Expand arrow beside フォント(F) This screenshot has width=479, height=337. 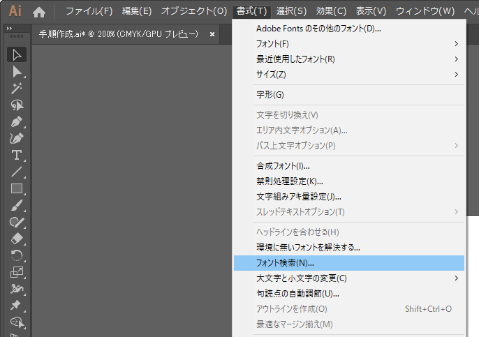(x=457, y=44)
